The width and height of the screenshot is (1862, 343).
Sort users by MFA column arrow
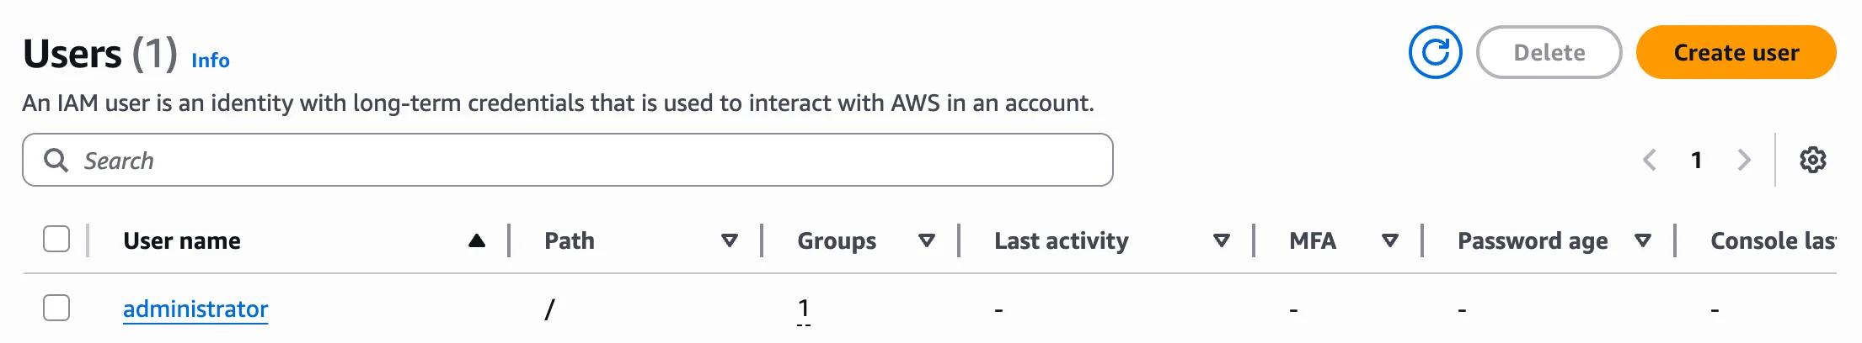[x=1390, y=241]
